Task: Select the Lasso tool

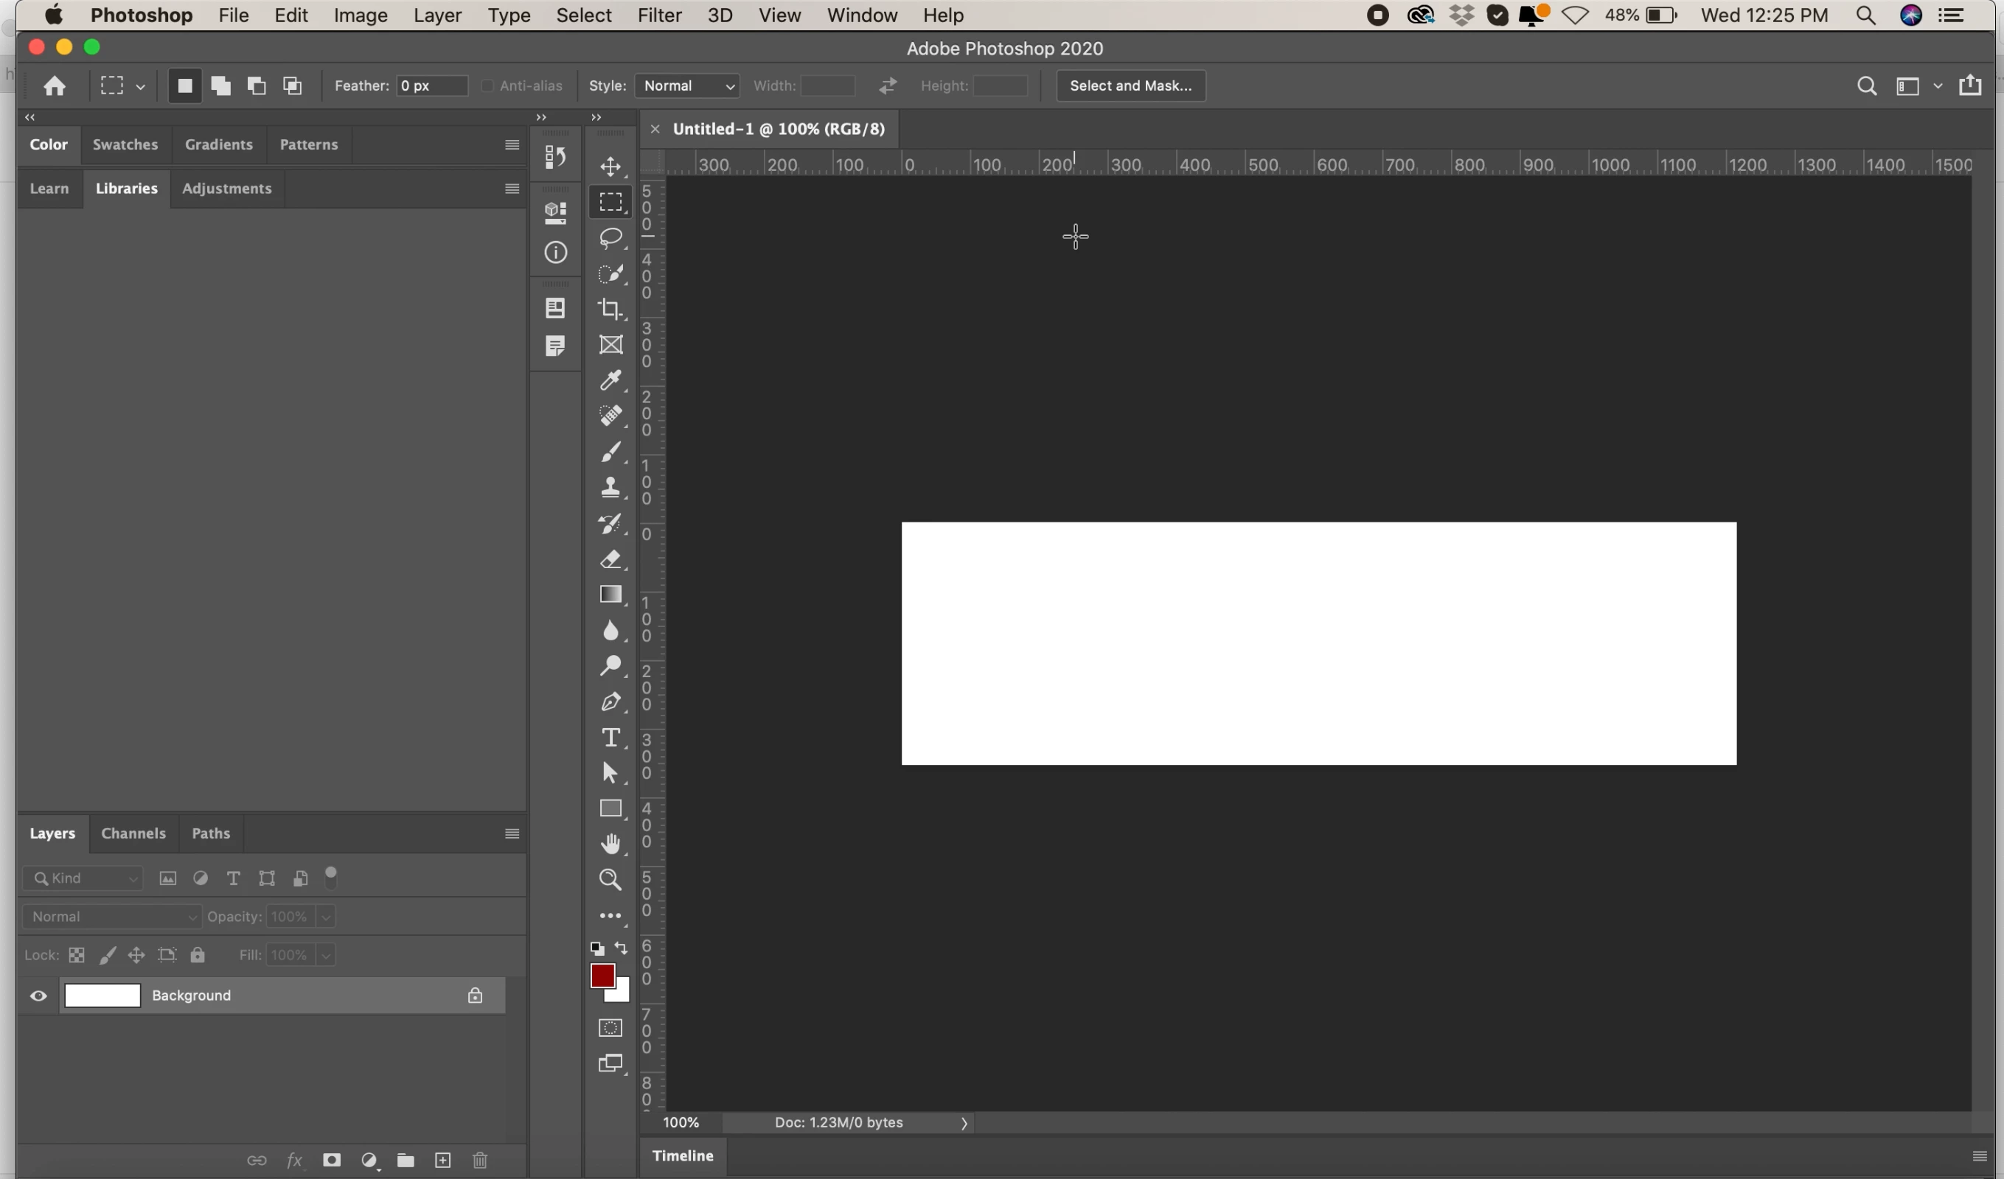Action: coord(610,238)
